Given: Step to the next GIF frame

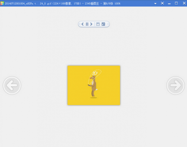Looking at the screenshot, I should point(91,24).
